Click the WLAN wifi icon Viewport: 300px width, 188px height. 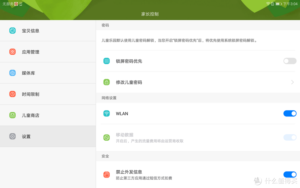107,113
